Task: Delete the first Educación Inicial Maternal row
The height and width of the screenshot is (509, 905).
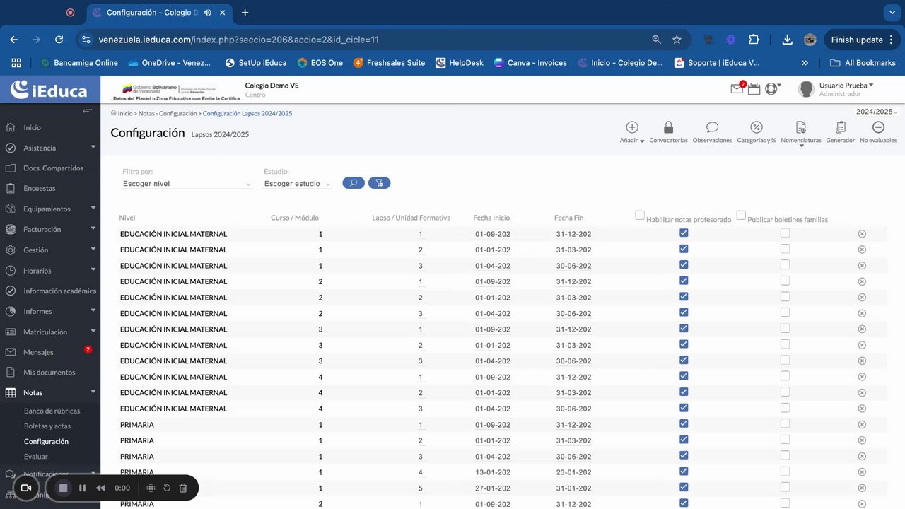Action: 862,234
